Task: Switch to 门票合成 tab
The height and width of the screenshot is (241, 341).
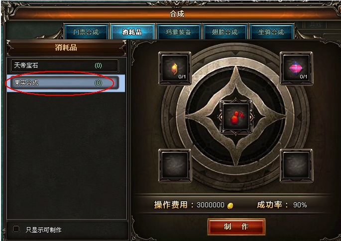Action: click(86, 32)
